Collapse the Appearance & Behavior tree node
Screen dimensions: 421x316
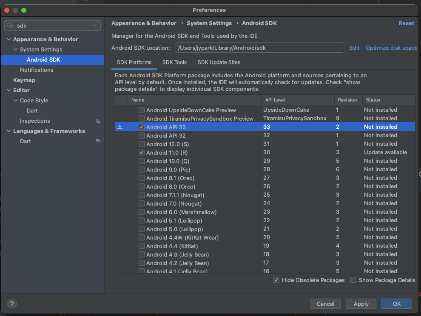tap(9, 39)
